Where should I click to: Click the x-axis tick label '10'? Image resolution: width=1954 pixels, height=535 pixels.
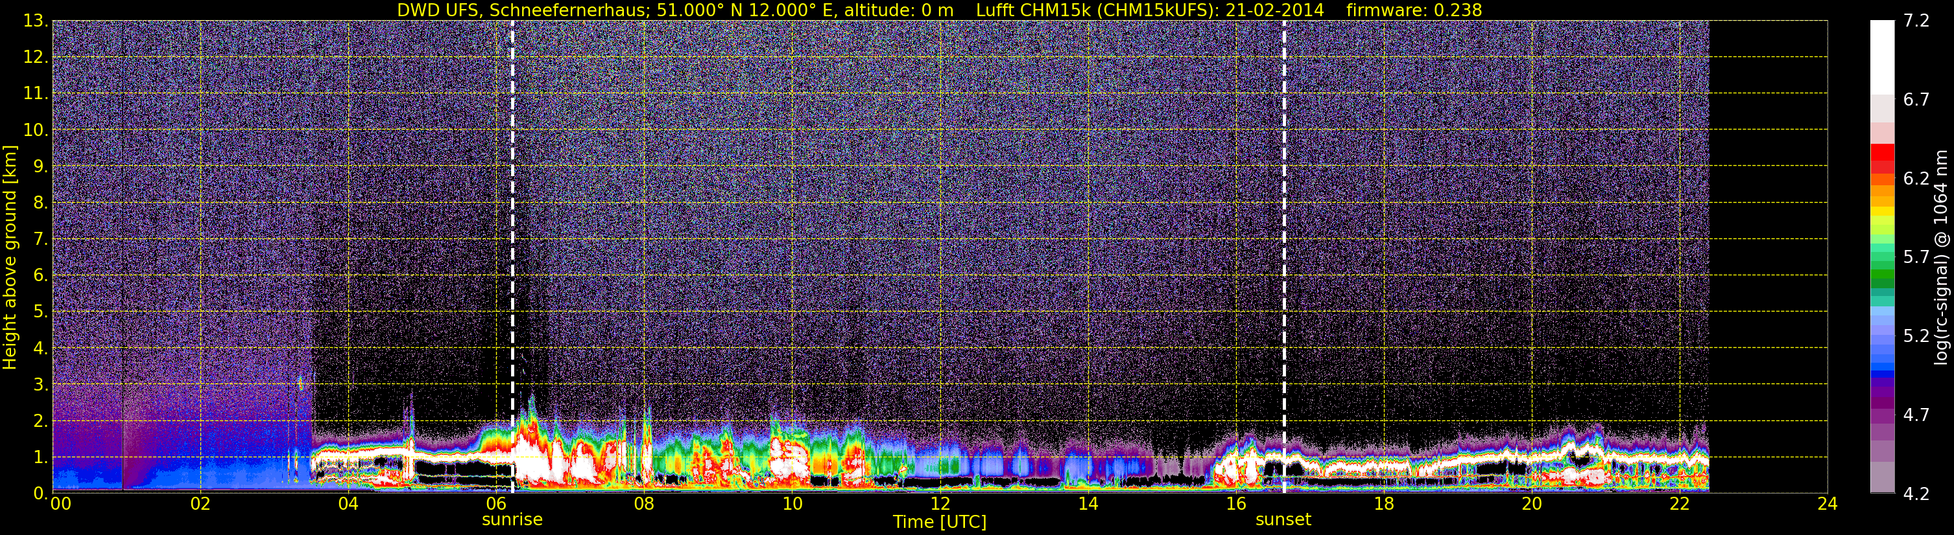click(792, 505)
